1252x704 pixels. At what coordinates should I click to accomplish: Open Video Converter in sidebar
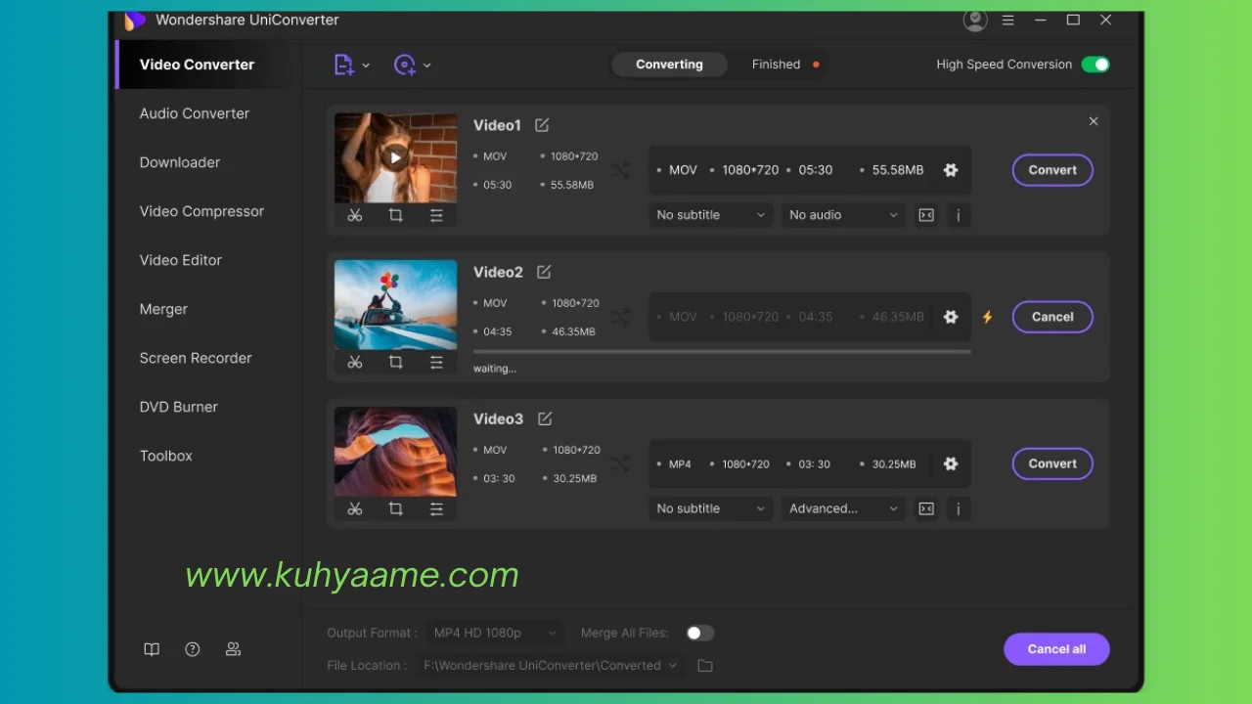click(x=197, y=65)
